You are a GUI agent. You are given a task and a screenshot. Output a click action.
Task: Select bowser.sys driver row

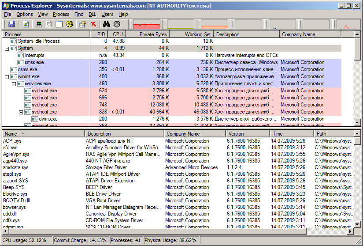point(178,207)
